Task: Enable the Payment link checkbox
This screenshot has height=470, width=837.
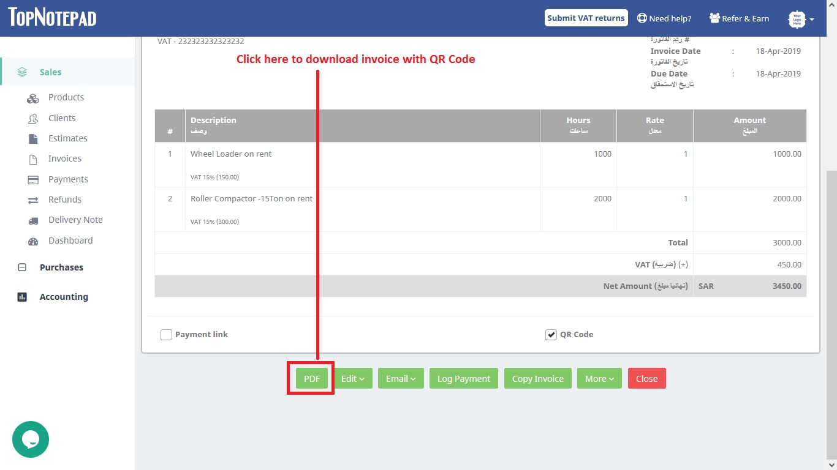Action: [165, 334]
